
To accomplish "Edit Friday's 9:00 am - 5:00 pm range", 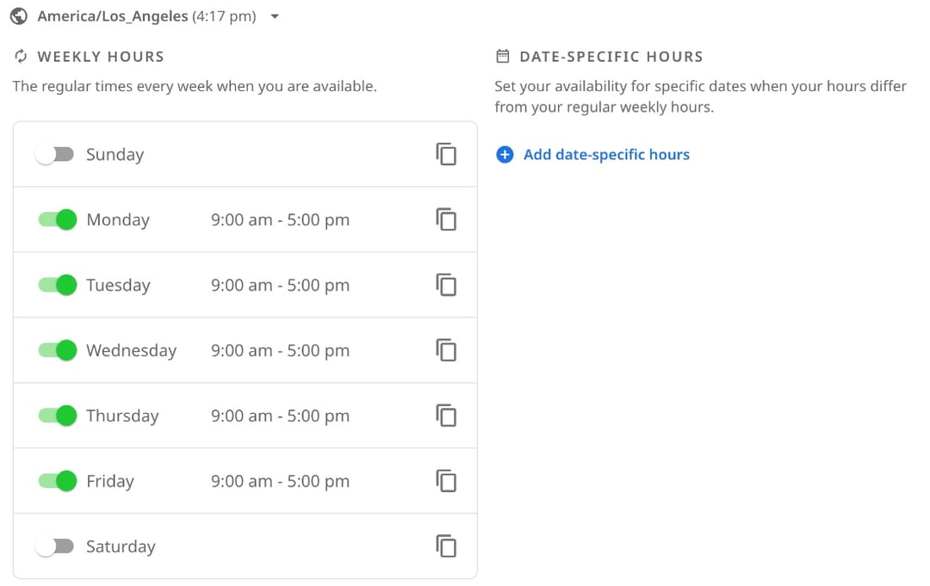I will click(x=280, y=481).
